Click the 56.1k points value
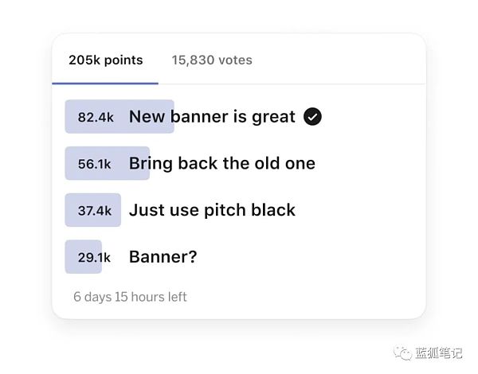Viewport: 478px width, 374px height. (x=94, y=164)
